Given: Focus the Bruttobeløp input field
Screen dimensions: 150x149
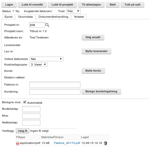Looking at the screenshot, I should 31,109.
